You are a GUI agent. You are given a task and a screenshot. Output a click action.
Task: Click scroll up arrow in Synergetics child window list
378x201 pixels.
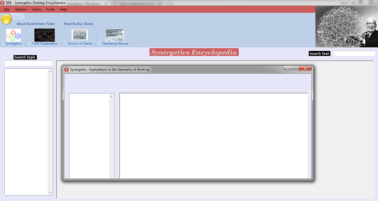pyautogui.click(x=112, y=96)
